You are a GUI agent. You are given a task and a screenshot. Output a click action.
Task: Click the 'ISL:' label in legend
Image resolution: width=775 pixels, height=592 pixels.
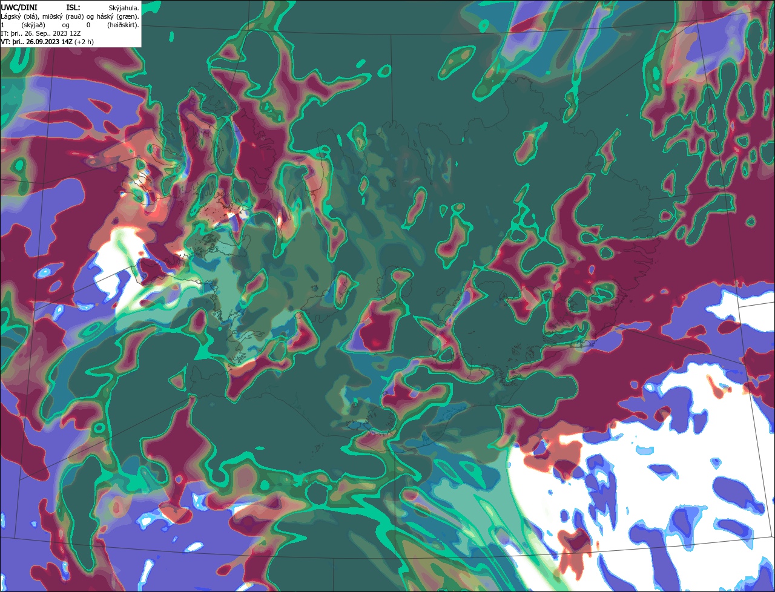tap(73, 8)
